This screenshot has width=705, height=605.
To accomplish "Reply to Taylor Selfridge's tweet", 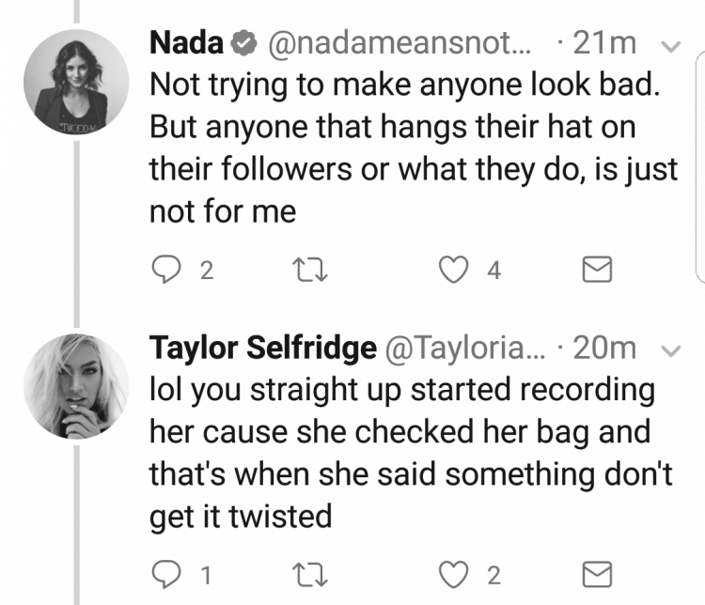I will (x=166, y=574).
